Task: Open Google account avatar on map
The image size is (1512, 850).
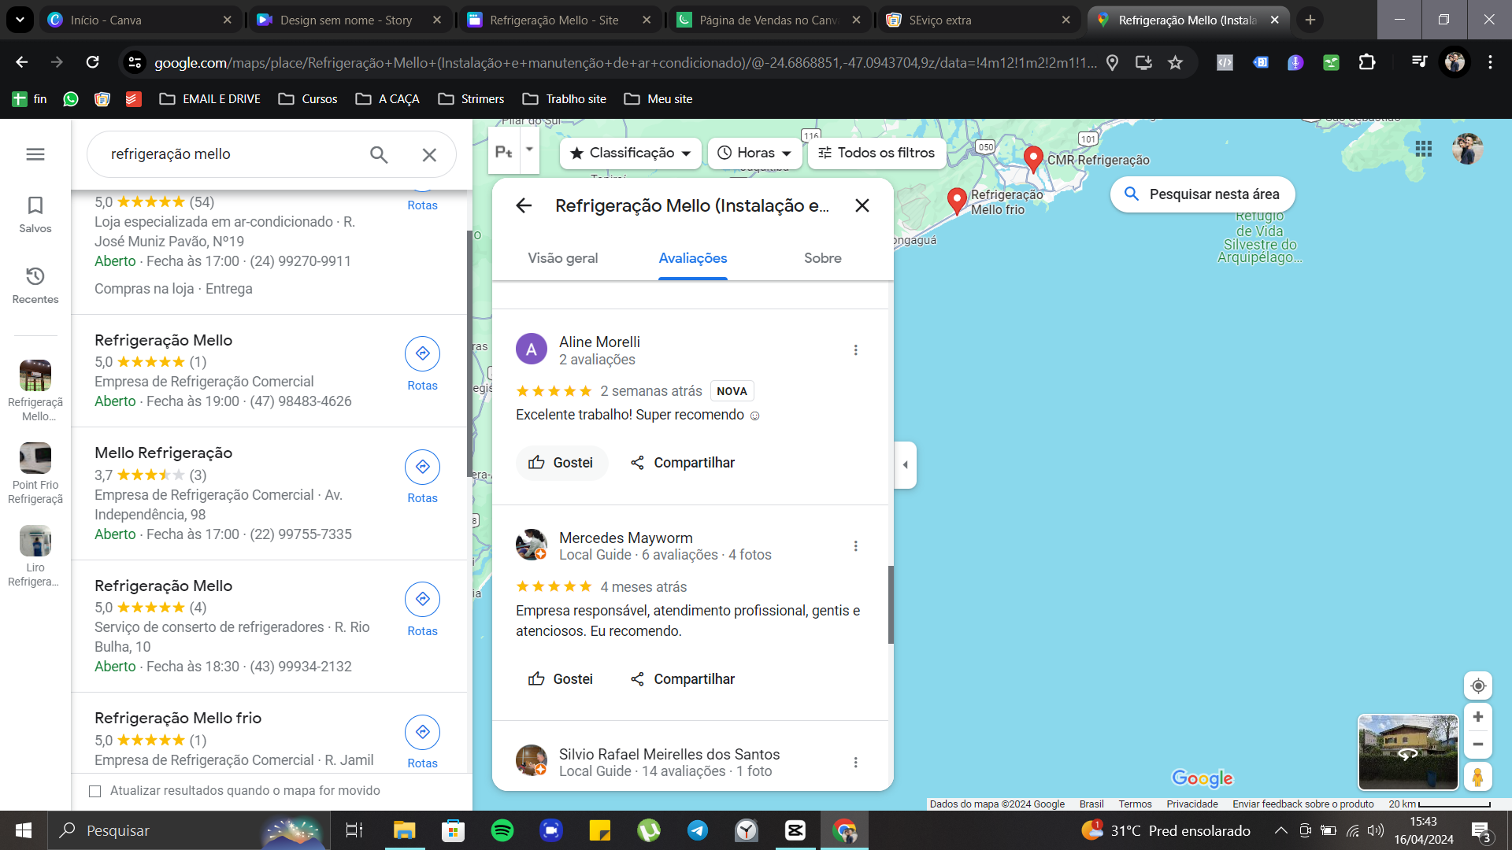Action: (1468, 149)
